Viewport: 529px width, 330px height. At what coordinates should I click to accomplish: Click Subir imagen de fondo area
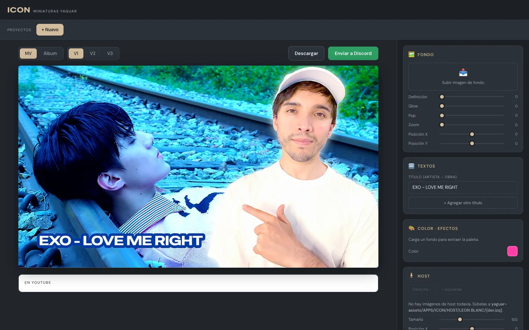pyautogui.click(x=463, y=77)
